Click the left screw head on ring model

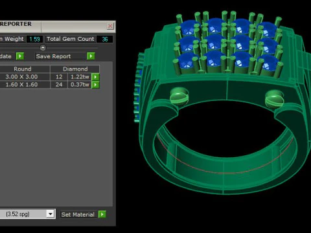[x=179, y=96]
